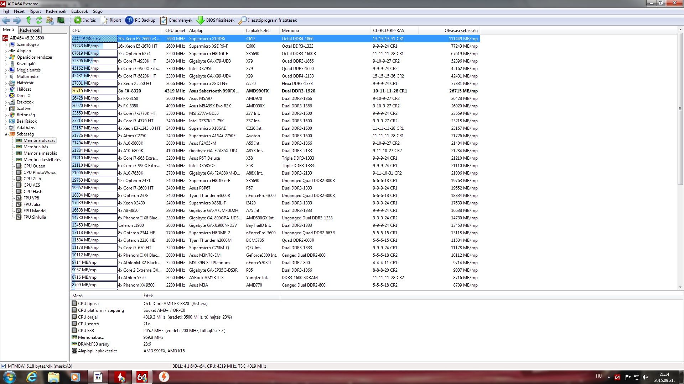The width and height of the screenshot is (684, 384).
Task: Open the Fájl menu
Action: tap(6, 11)
